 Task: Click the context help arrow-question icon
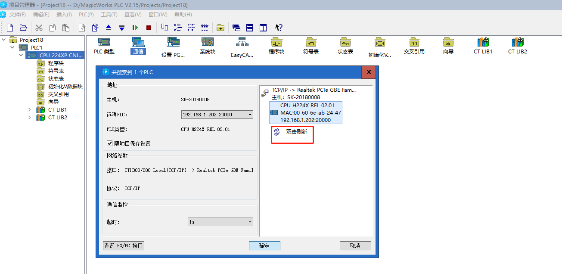pyautogui.click(x=279, y=28)
